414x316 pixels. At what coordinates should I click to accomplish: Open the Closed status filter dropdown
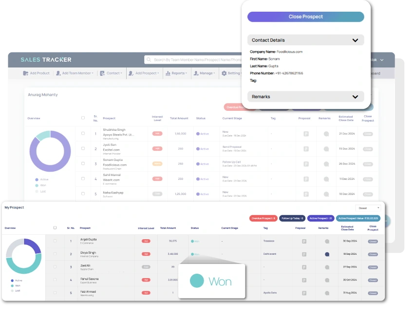pos(368,208)
